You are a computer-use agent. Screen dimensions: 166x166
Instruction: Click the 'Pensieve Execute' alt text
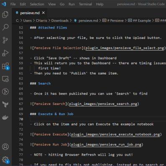coord(51,134)
